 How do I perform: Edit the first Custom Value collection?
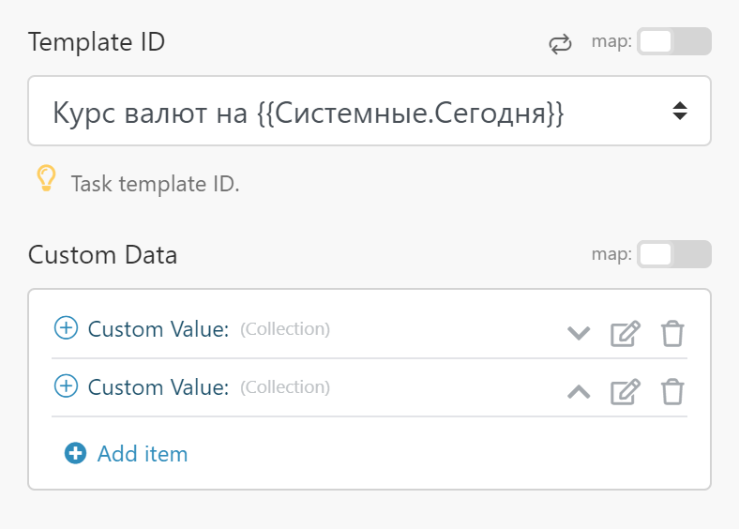pos(626,333)
